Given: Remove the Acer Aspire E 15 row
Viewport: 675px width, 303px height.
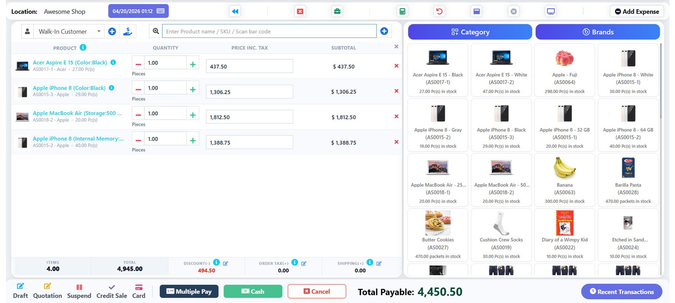Looking at the screenshot, I should (396, 66).
